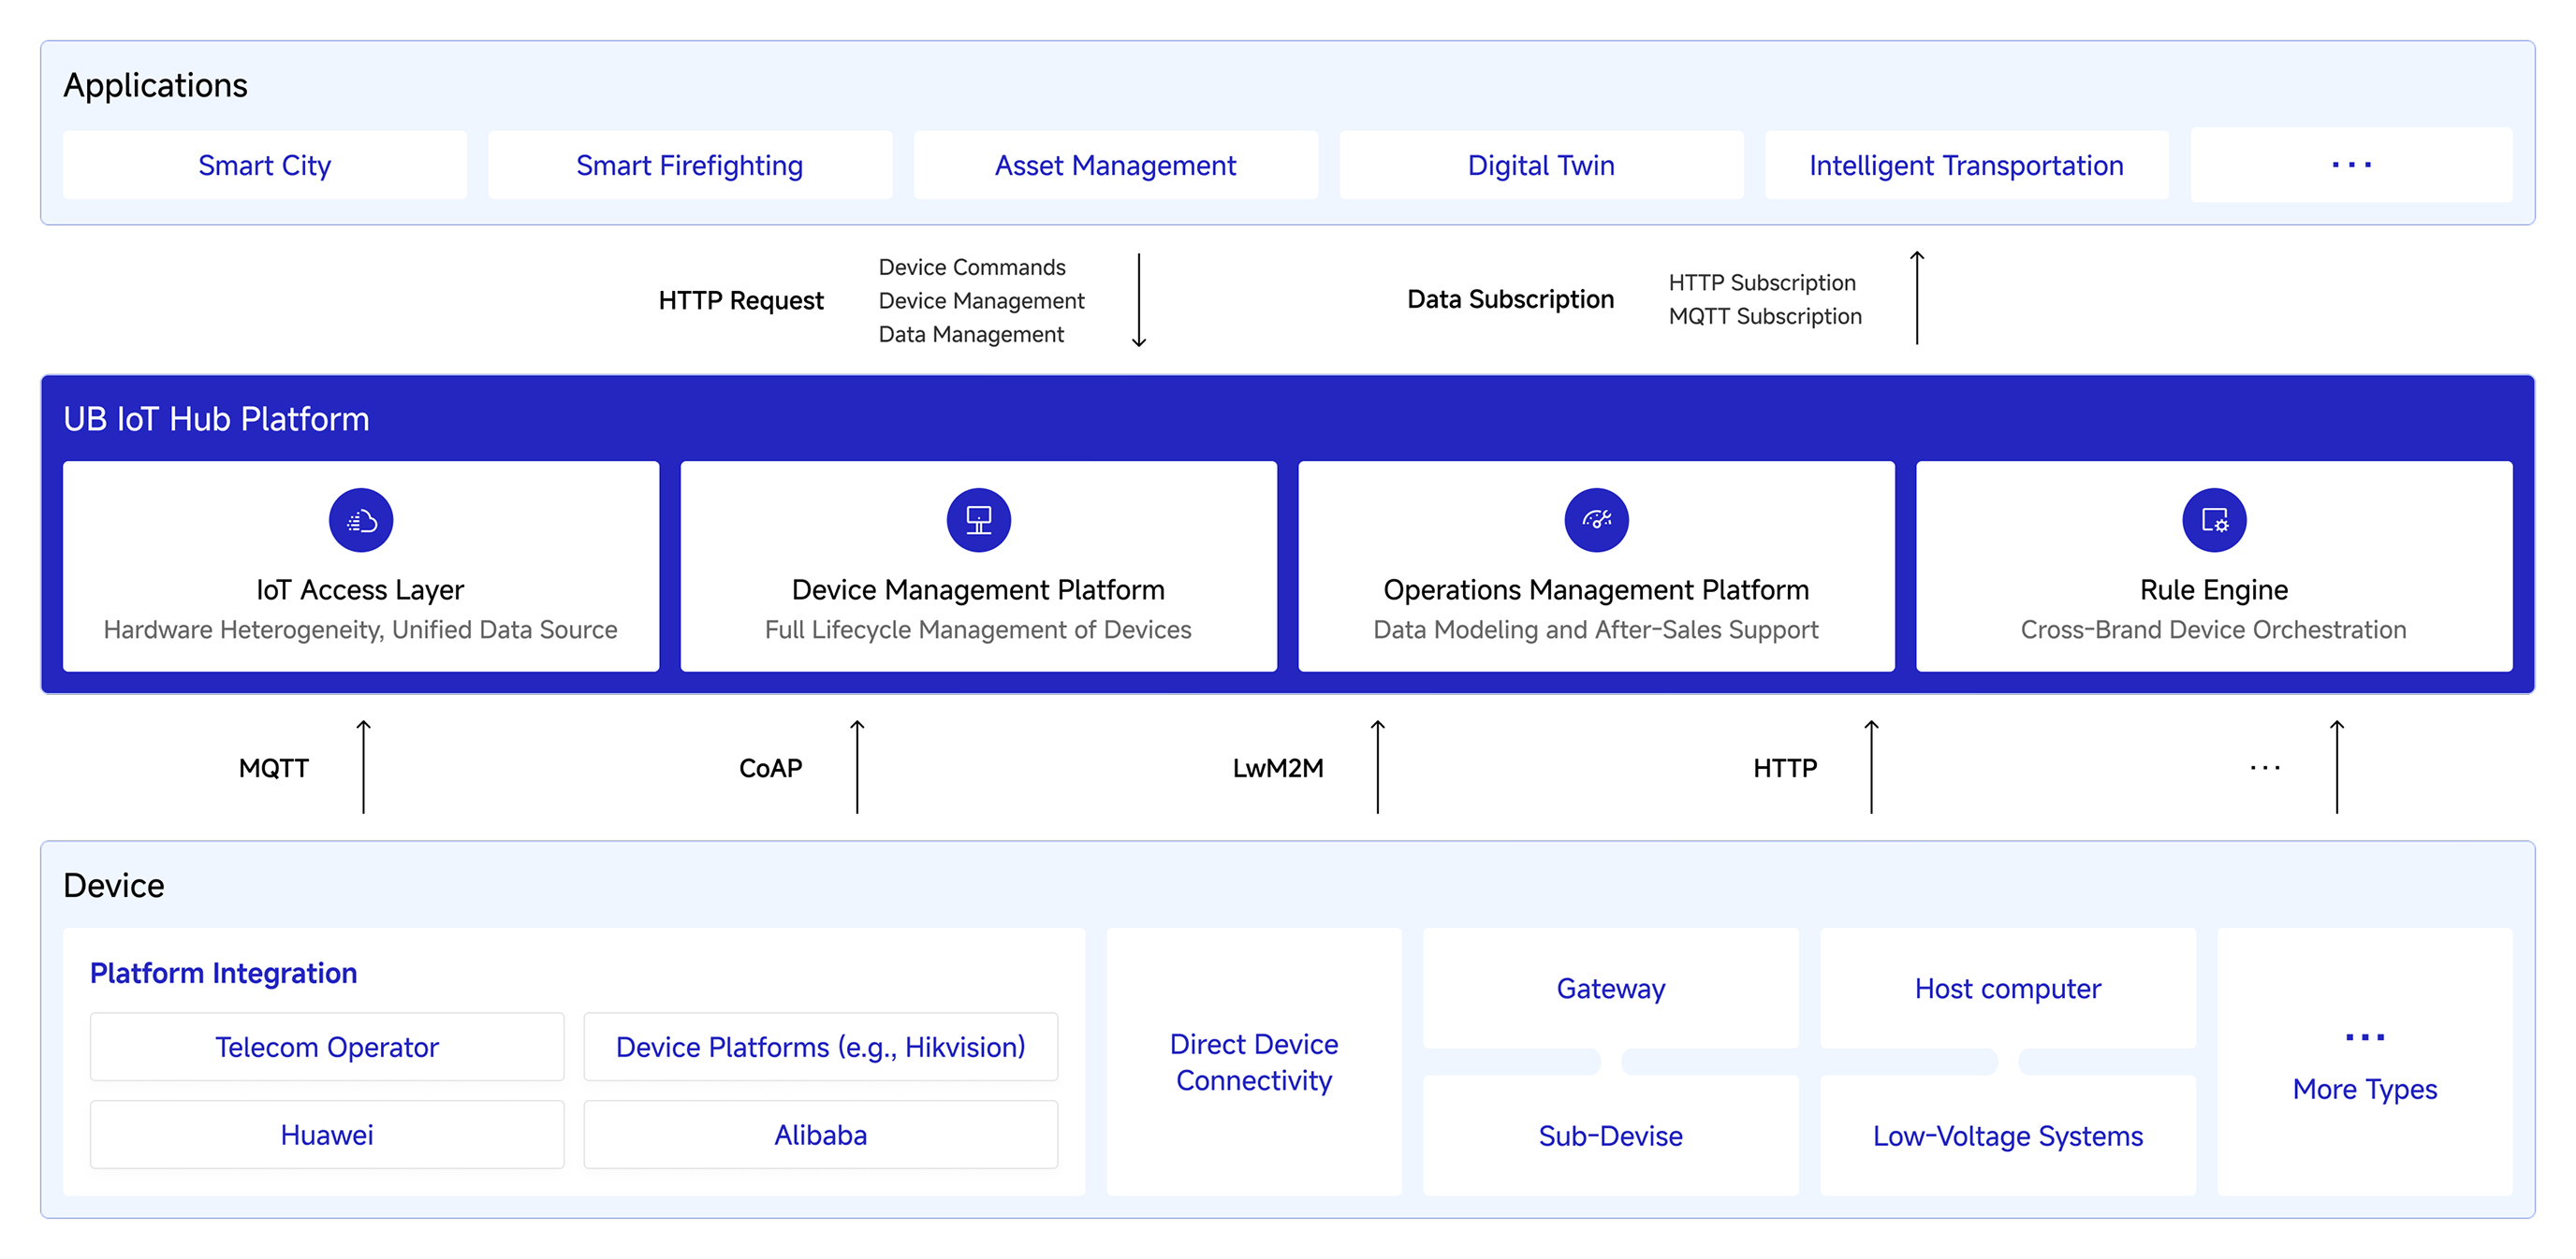The height and width of the screenshot is (1259, 2576).
Task: Open the Intelligent Transportation application box
Action: pos(1967,165)
